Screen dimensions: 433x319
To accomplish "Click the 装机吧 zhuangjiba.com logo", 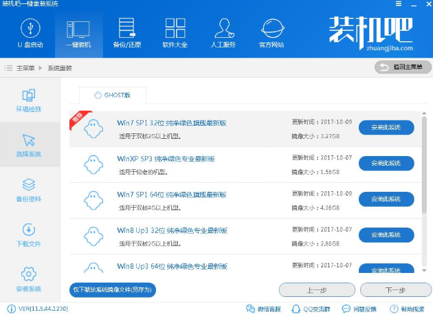I will [371, 34].
